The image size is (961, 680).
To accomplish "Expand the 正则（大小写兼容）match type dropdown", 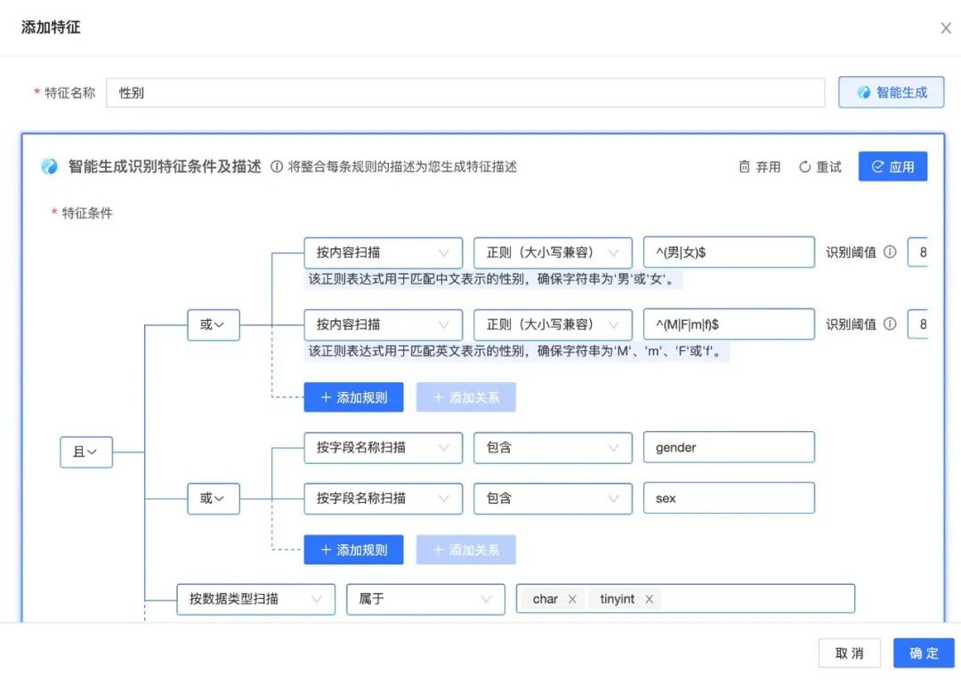I will click(x=553, y=252).
